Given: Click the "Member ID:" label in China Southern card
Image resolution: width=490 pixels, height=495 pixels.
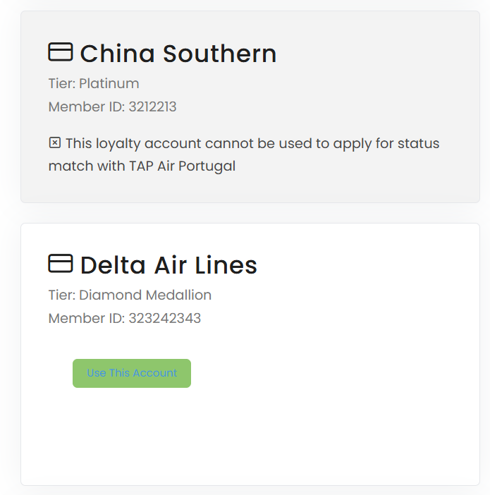Looking at the screenshot, I should pyautogui.click(x=87, y=107).
